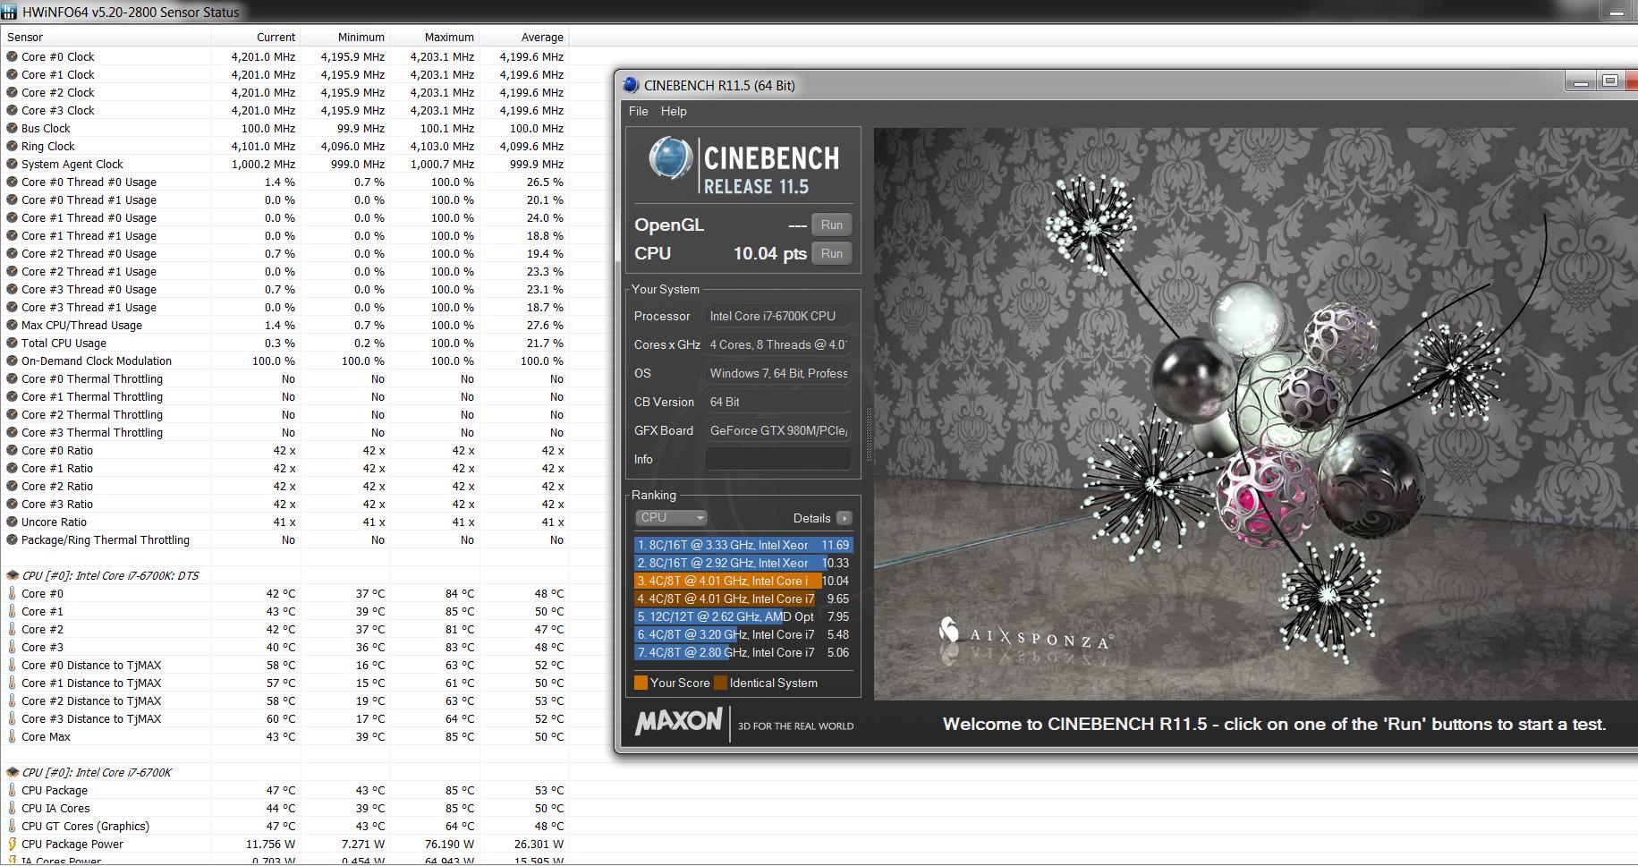Select the Max CPU/Thread Usage row label
The width and height of the screenshot is (1638, 866).
[81, 325]
